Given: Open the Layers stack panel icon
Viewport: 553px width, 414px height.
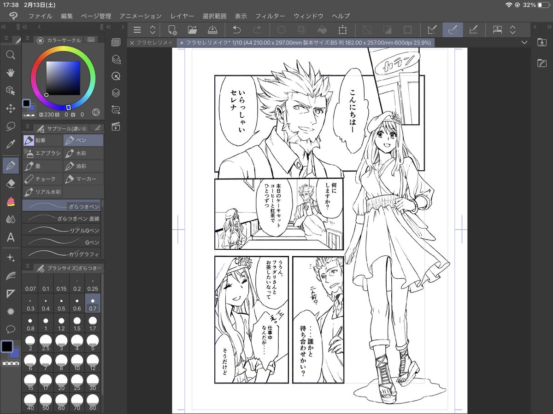Looking at the screenshot, I should [116, 92].
